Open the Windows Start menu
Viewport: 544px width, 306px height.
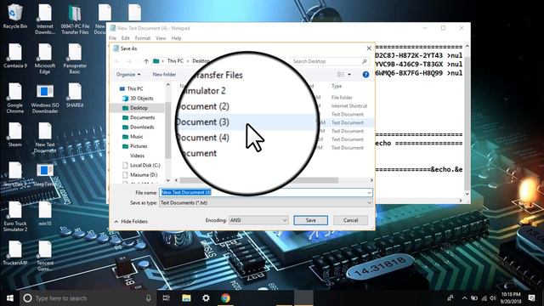[x=9, y=298]
